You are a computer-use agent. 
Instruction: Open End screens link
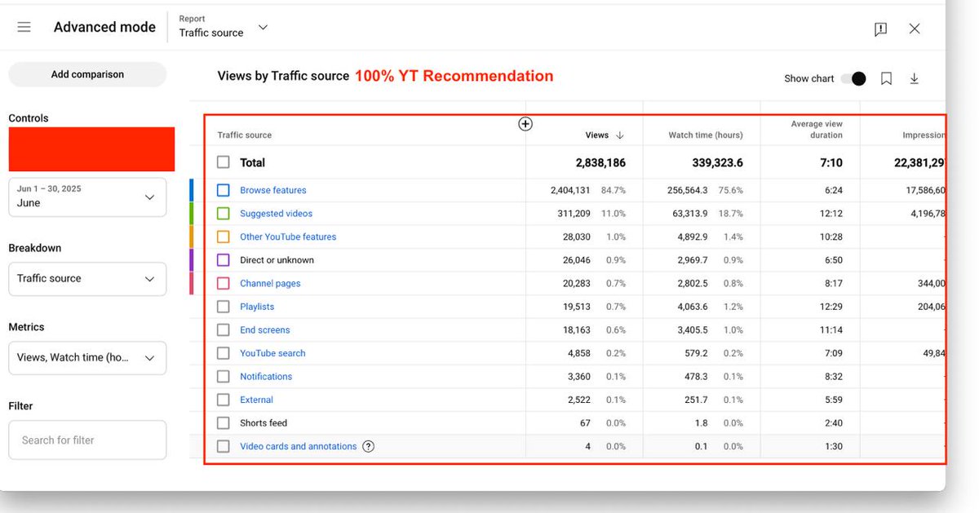coord(265,329)
